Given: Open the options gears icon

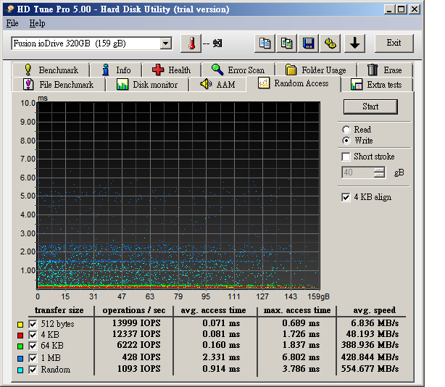Looking at the screenshot, I should pos(330,43).
